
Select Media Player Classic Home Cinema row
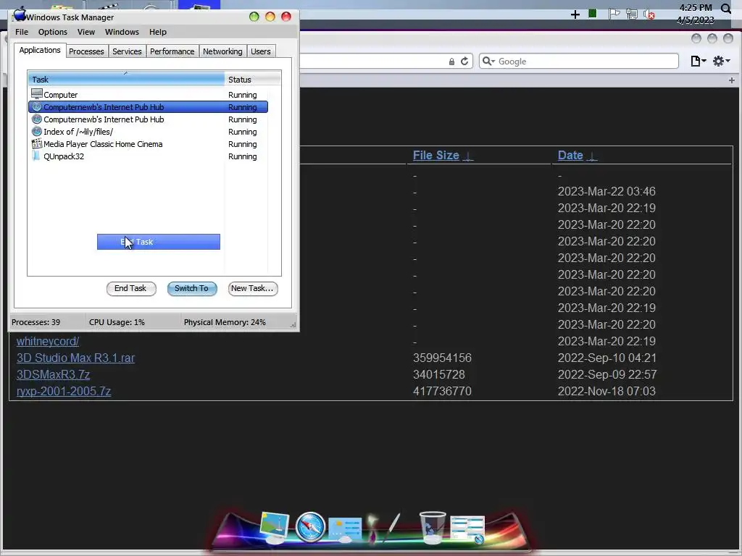pyautogui.click(x=148, y=144)
